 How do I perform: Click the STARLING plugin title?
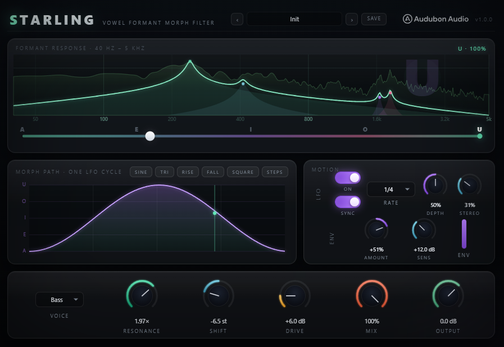[x=52, y=20]
